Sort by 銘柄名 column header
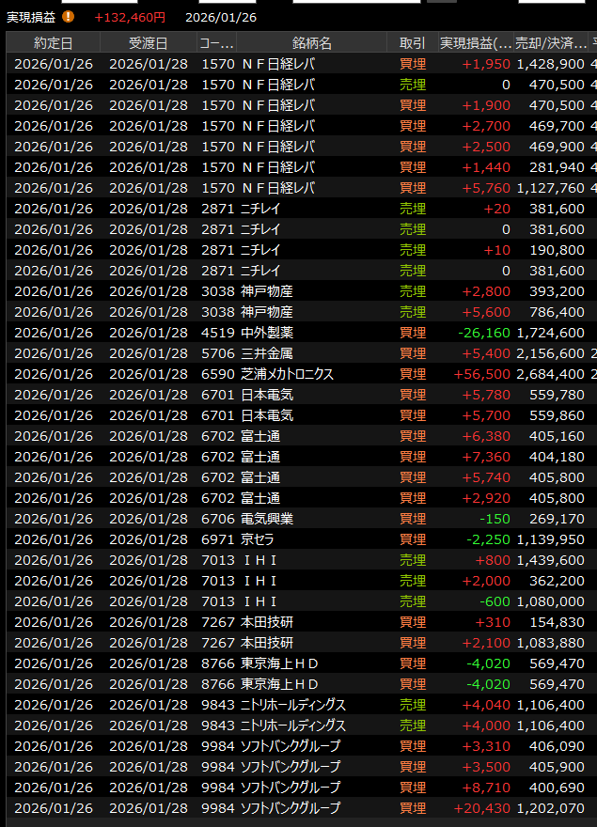Image resolution: width=597 pixels, height=827 pixels. 311,43
